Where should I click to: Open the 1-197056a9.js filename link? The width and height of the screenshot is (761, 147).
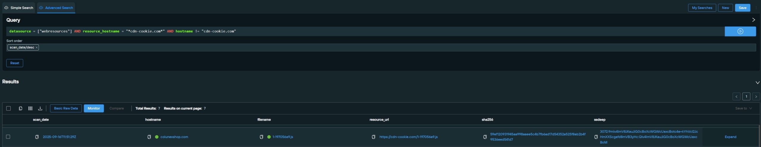[x=283, y=137]
